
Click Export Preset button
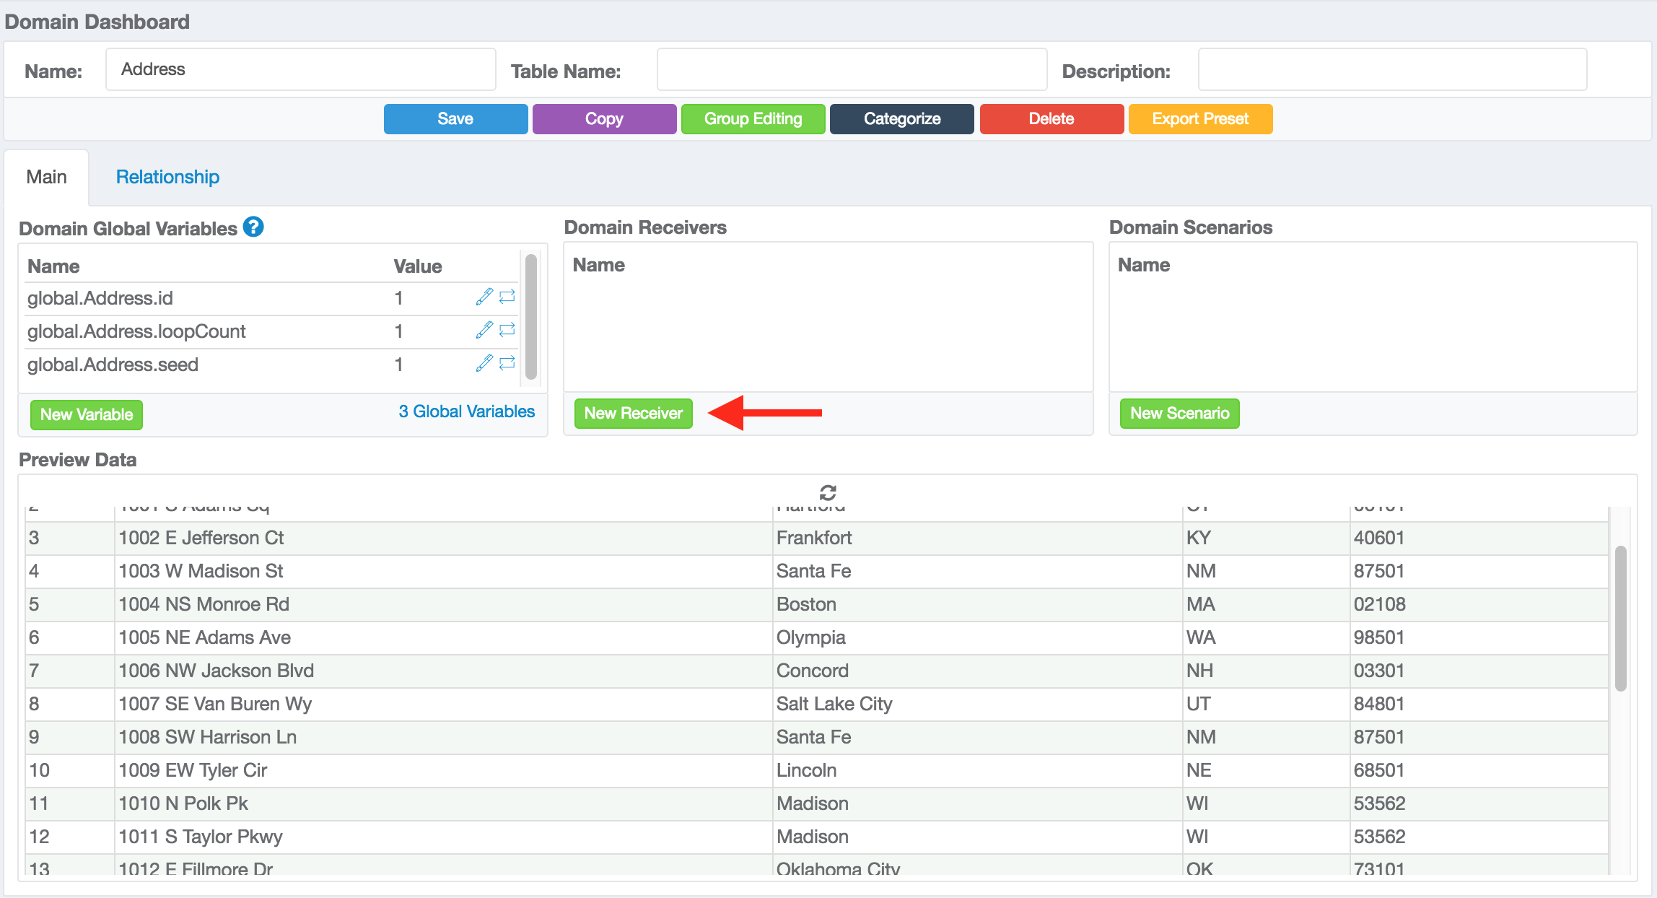(1200, 119)
